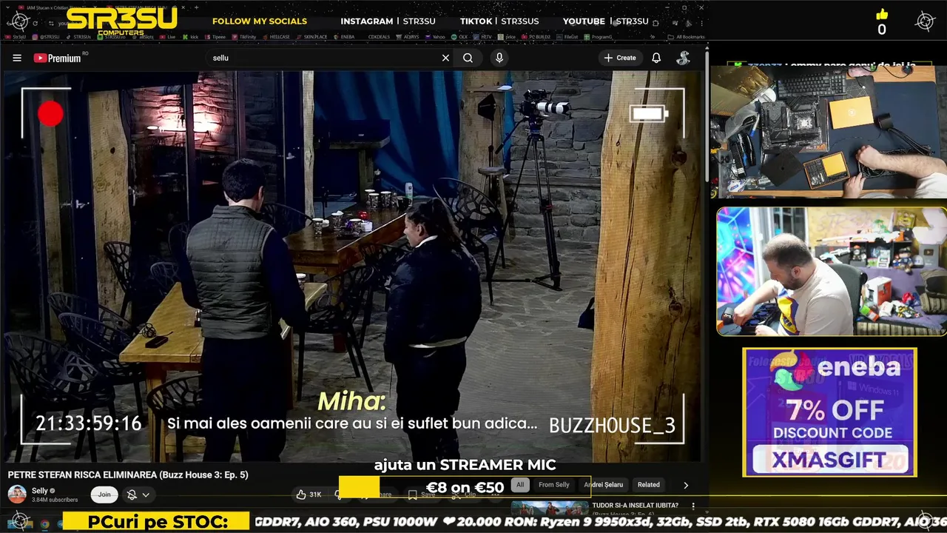Start voice search with microphone icon
The height and width of the screenshot is (533, 947).
click(499, 58)
